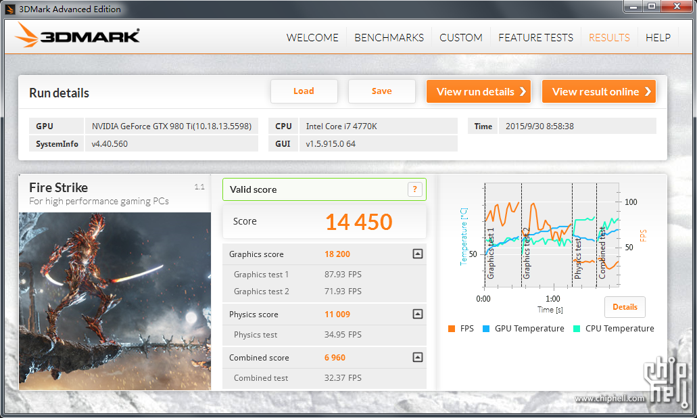The width and height of the screenshot is (697, 418).
Task: Open View result online
Action: click(x=599, y=91)
